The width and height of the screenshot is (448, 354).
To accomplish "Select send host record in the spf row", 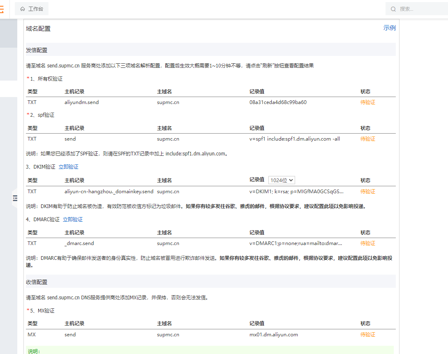I will point(70,139).
